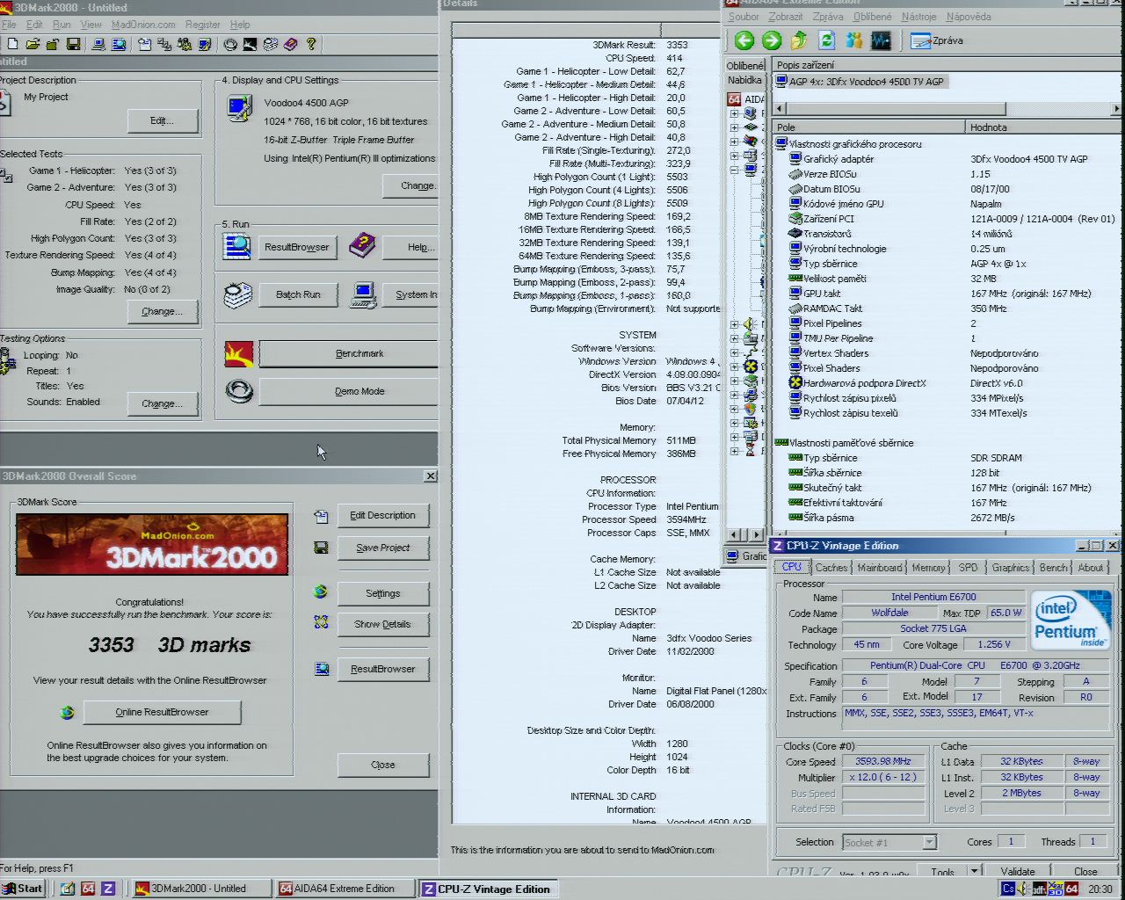Screen dimensions: 1125x900
Task: Click Batch Run button
Action: coord(299,294)
